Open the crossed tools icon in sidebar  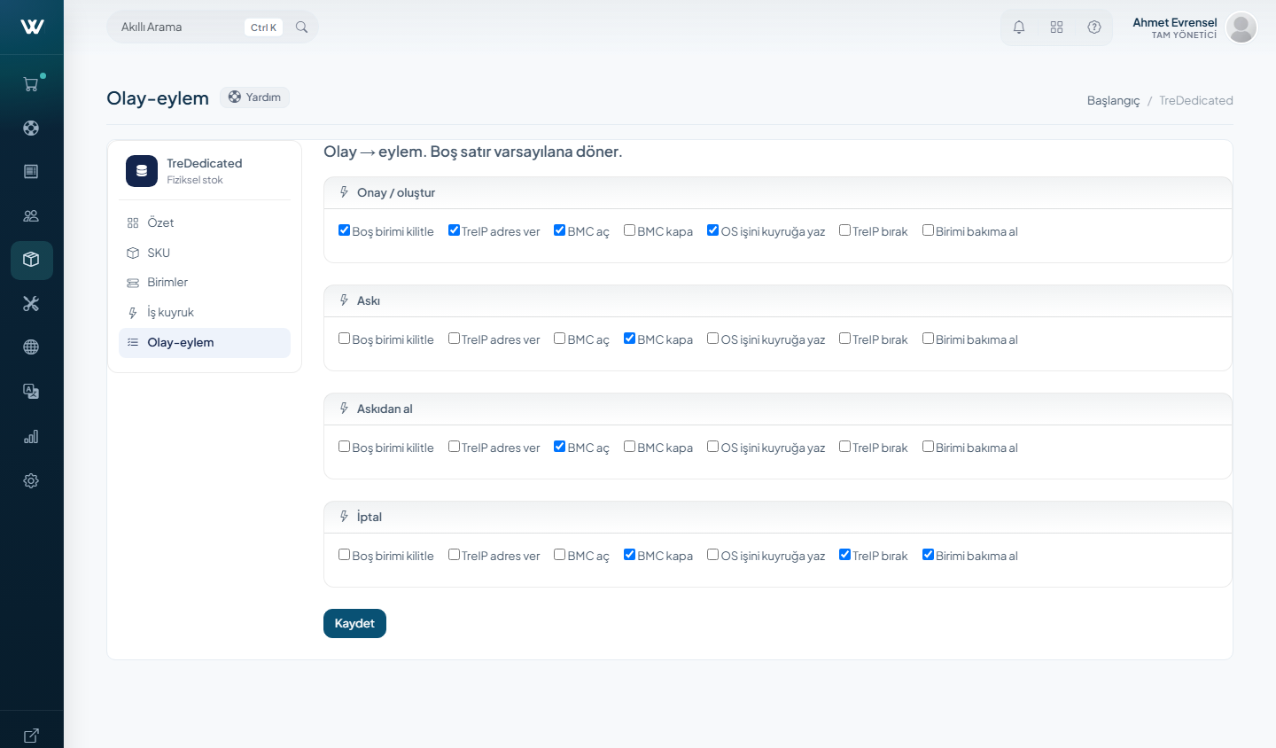pyautogui.click(x=31, y=304)
